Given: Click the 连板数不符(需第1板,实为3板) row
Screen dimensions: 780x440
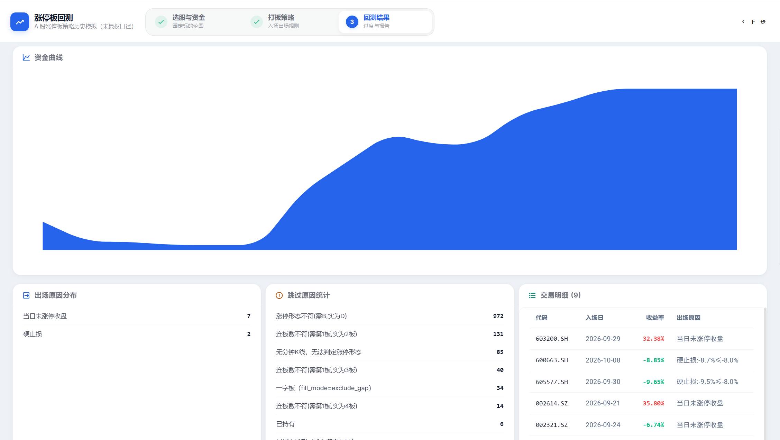Looking at the screenshot, I should [x=389, y=370].
